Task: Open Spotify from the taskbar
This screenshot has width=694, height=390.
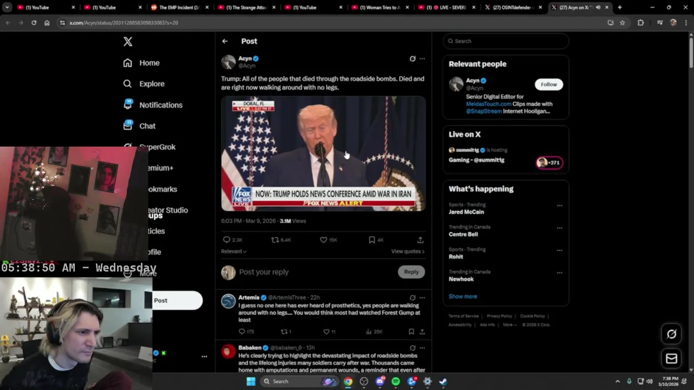Action: [x=396, y=381]
